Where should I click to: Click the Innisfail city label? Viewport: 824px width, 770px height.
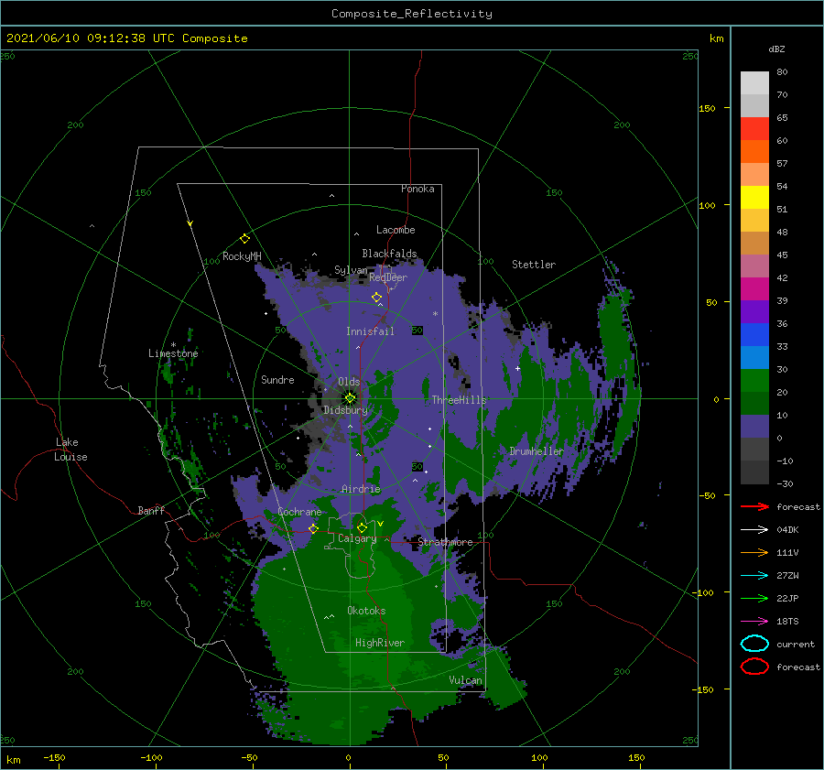click(370, 331)
